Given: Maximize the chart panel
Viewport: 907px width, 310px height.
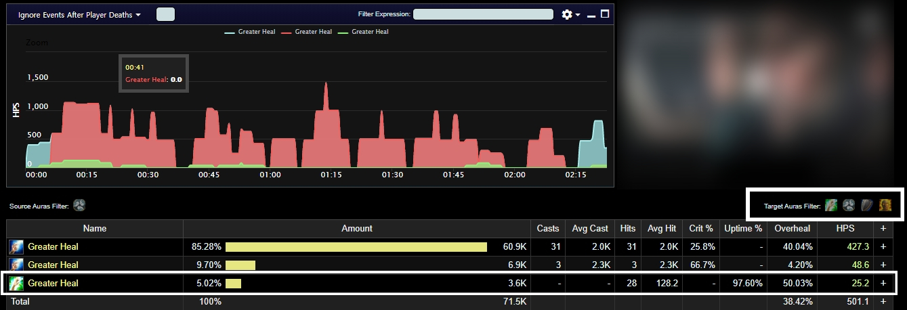Looking at the screenshot, I should click(x=605, y=14).
